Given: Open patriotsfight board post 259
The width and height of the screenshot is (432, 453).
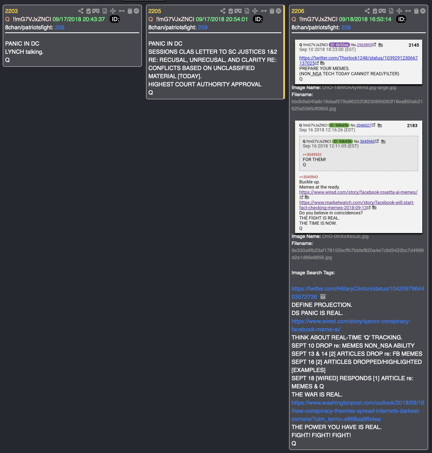Looking at the screenshot, I should tap(346, 27).
